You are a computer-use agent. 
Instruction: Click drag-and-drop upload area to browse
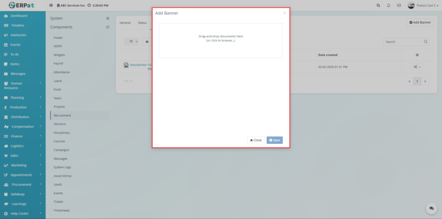pos(221,41)
